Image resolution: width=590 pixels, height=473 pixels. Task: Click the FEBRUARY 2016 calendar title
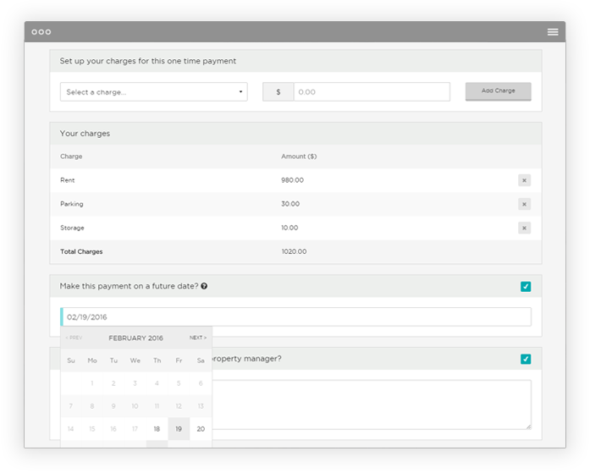[135, 338]
